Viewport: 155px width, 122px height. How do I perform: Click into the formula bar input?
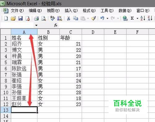(106, 25)
